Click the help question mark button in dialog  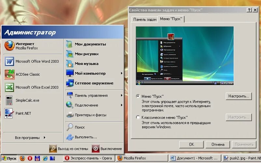pyautogui.click(x=249, y=10)
